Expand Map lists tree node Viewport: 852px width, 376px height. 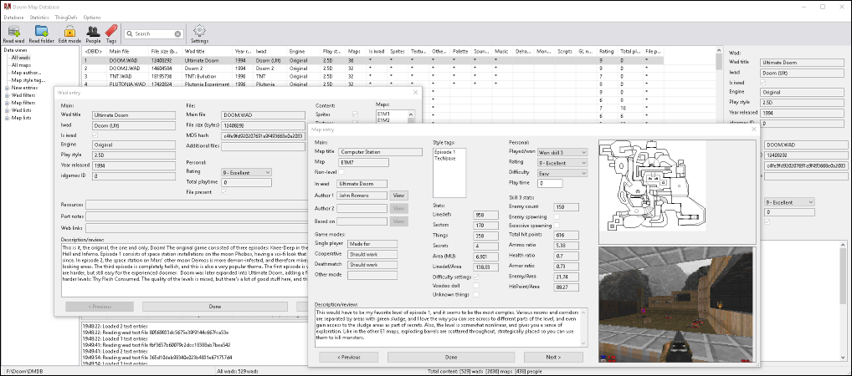click(x=7, y=118)
